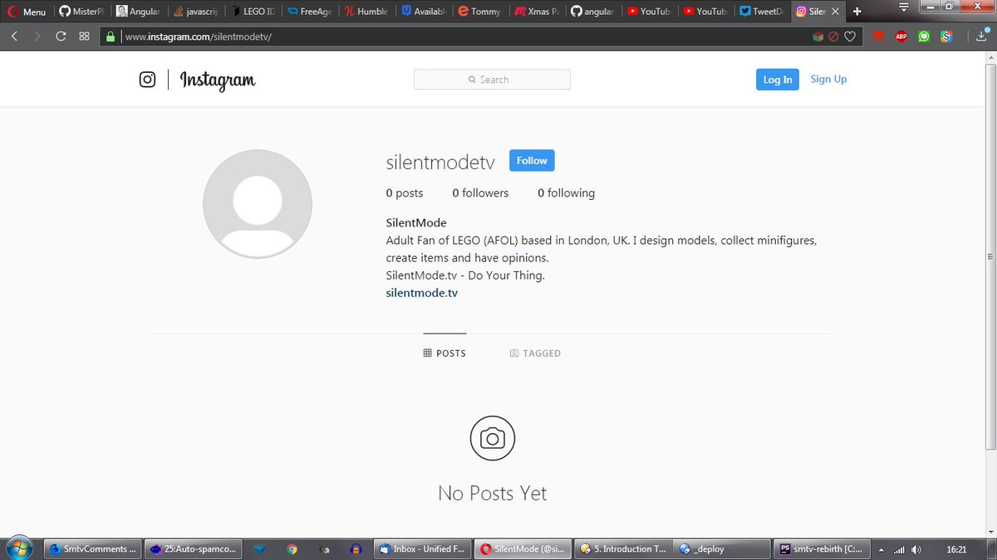Follow the silentmodetv account
Viewport: 997px width, 560px height.
(x=532, y=161)
